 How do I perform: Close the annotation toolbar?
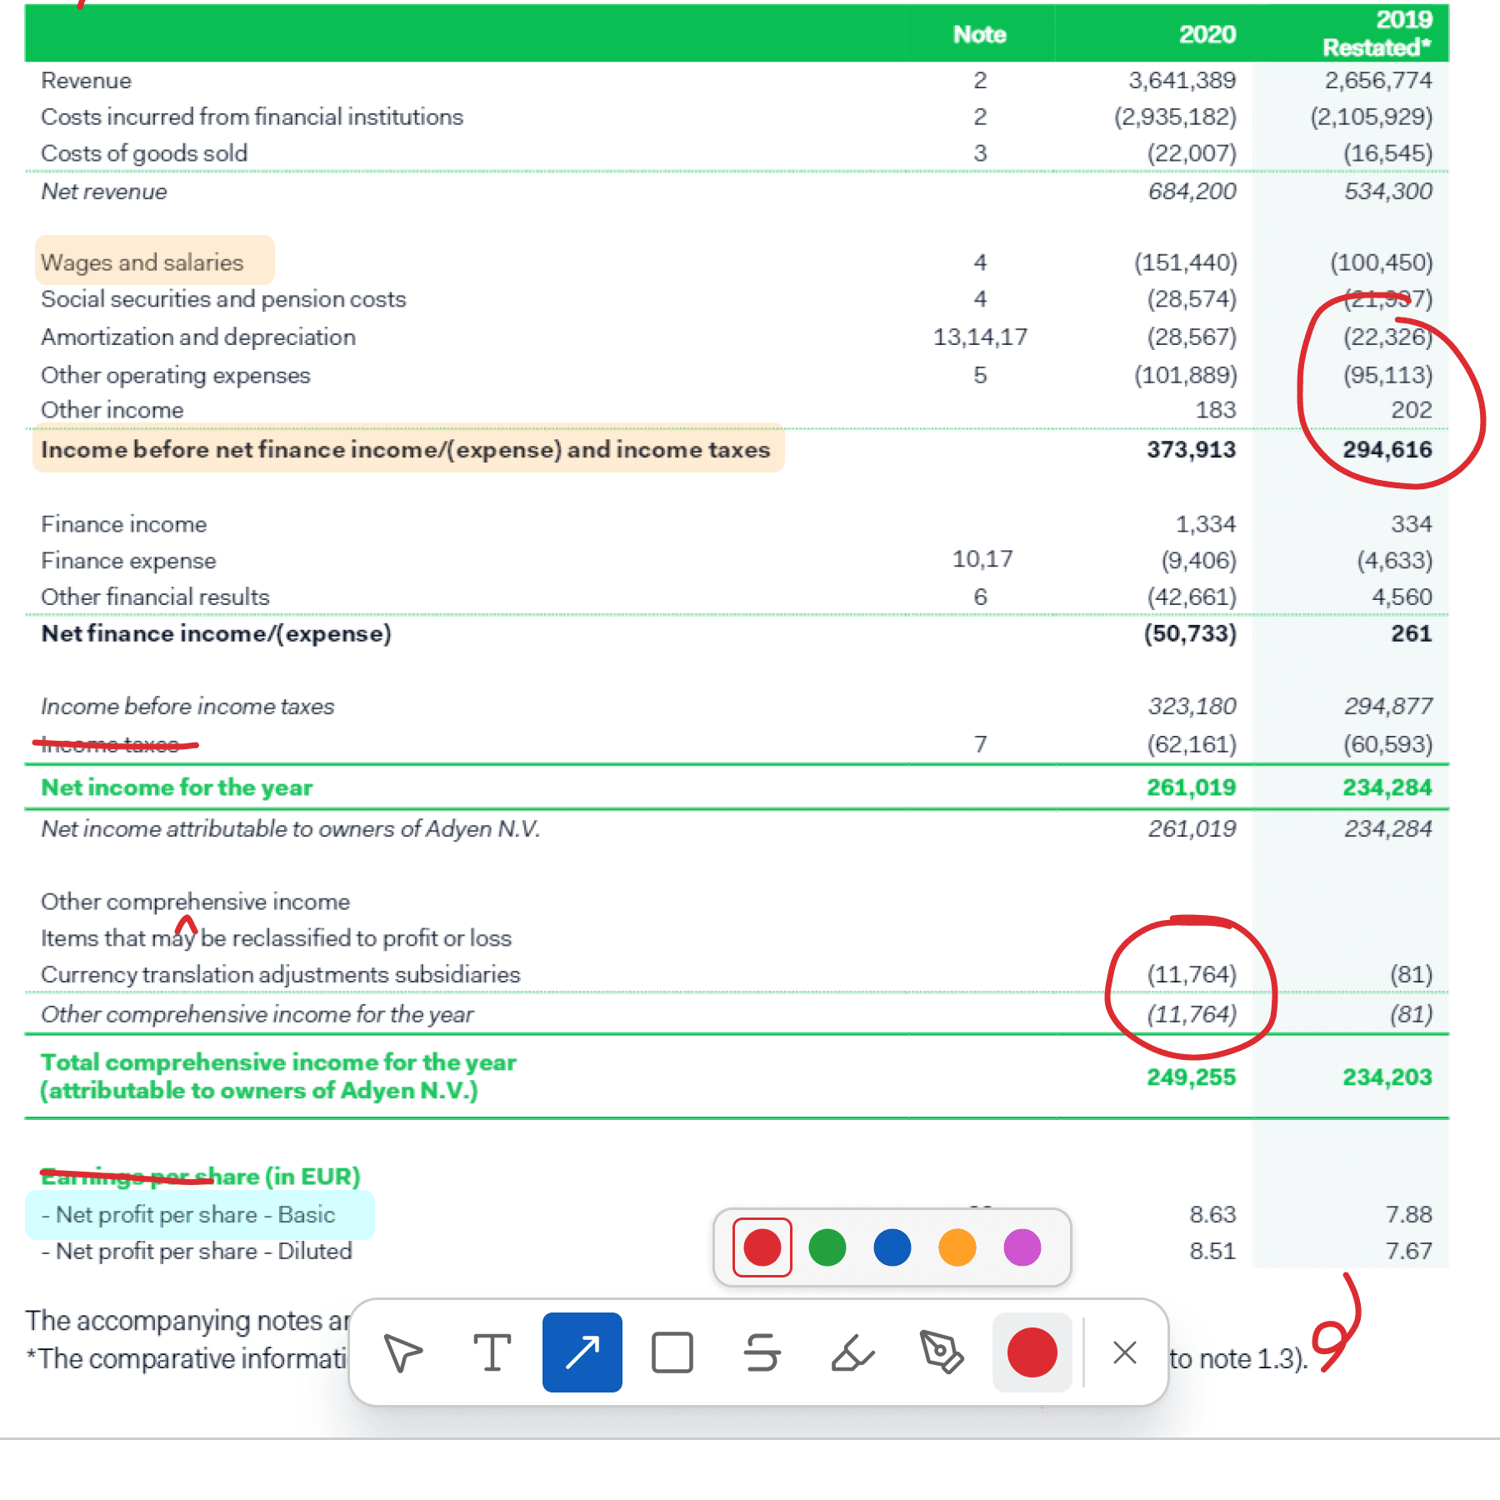pyautogui.click(x=1125, y=1352)
